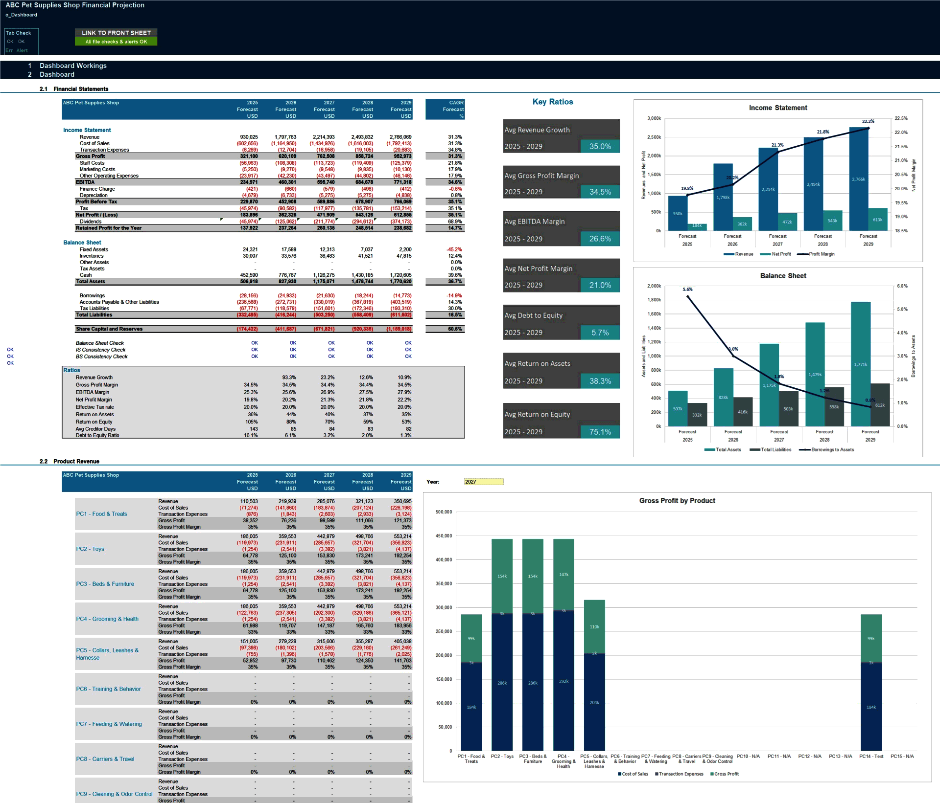Screen dimensions: 940x803
Task: Select the Balance Sheet chart title
Action: pos(783,276)
